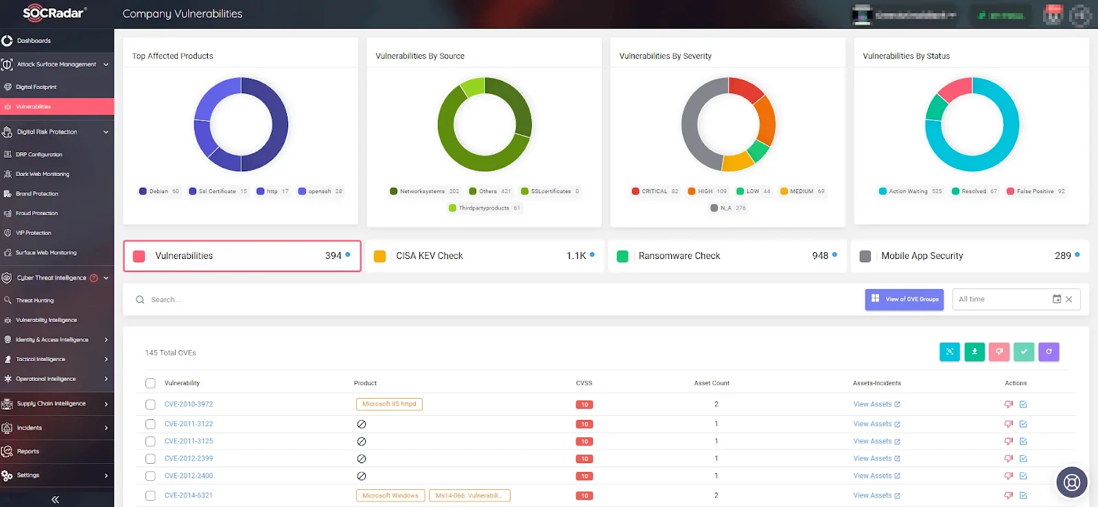The image size is (1098, 507).
Task: Open the All time date picker
Action: click(x=1057, y=299)
